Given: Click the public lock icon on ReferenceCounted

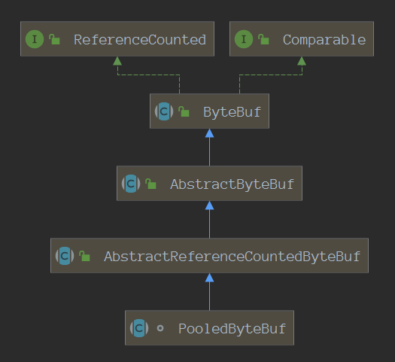Looking at the screenshot, I should coord(54,40).
